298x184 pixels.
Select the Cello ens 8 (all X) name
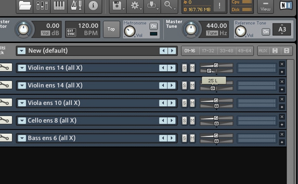[x=52, y=121]
